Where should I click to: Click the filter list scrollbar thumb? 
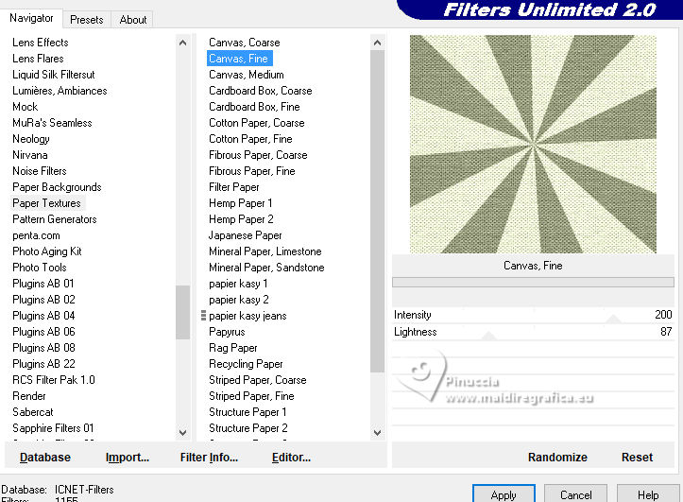point(377,211)
